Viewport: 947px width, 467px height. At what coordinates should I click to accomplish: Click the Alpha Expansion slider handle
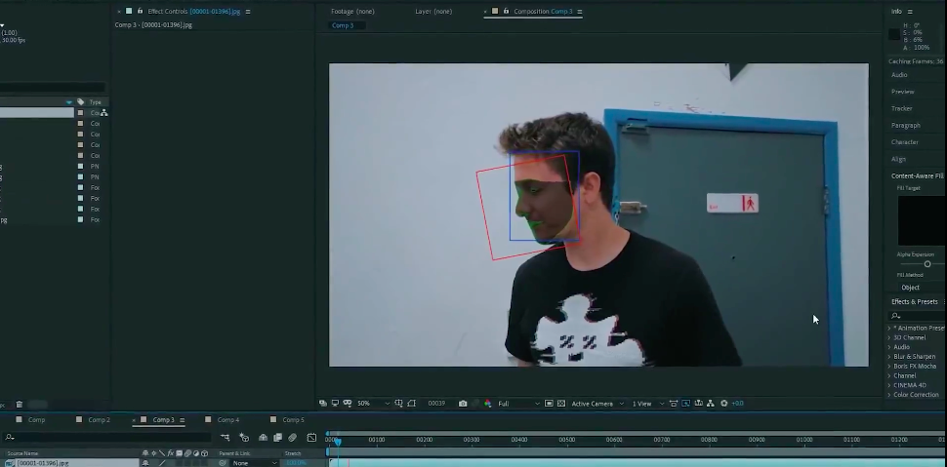[927, 264]
